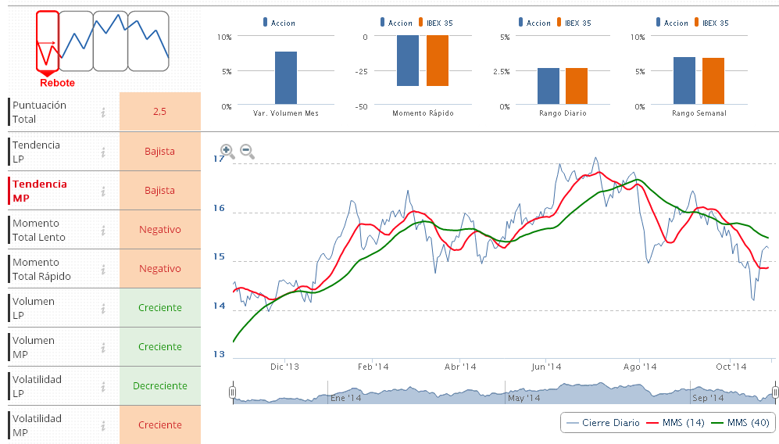Click info icon beside Momento Total Lento
779x444 pixels.
pyautogui.click(x=103, y=231)
